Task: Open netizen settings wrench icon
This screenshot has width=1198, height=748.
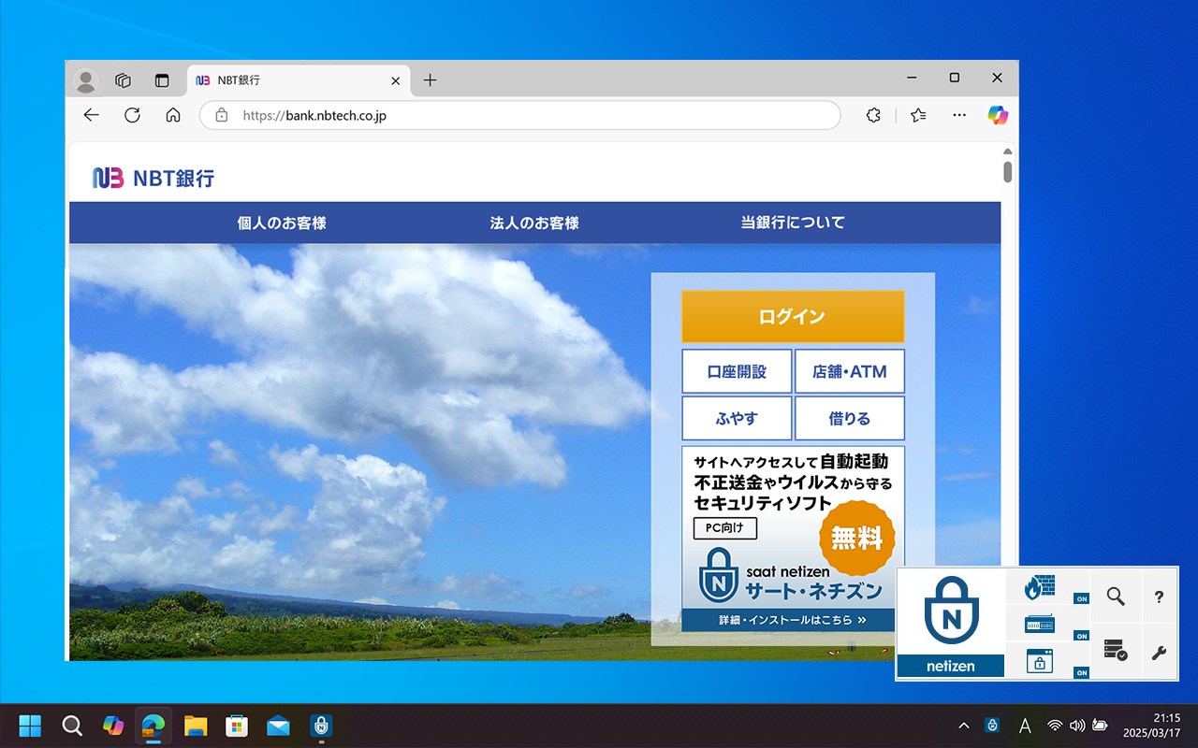Action: click(1159, 653)
